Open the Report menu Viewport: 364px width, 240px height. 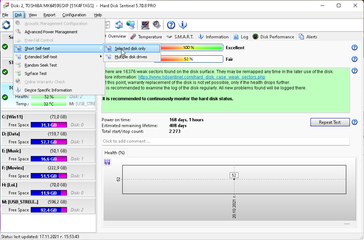[49, 15]
